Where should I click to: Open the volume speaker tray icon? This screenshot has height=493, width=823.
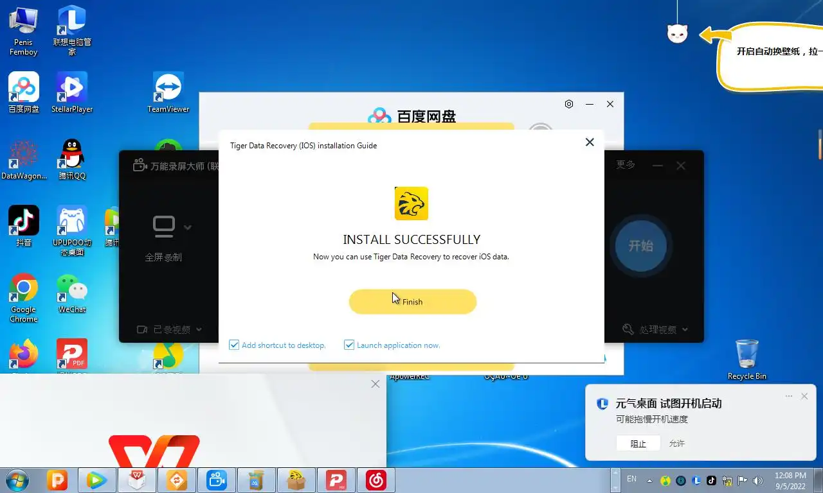(x=758, y=480)
